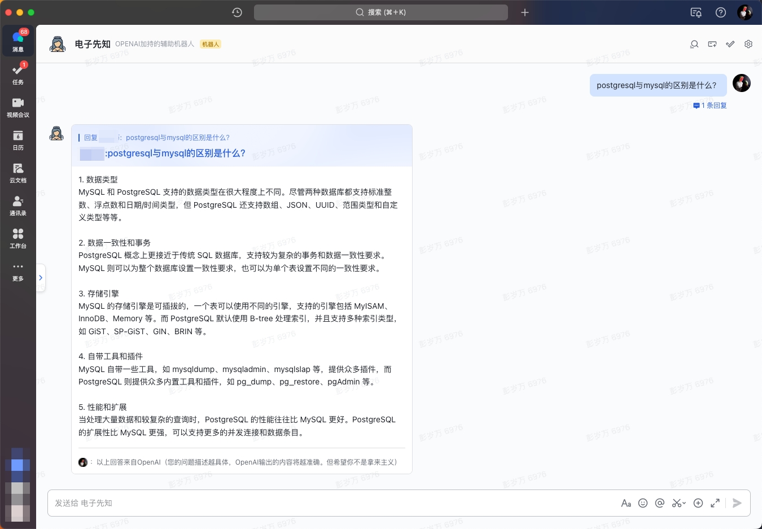The image size is (762, 529).
Task: Open the Calendar in sidebar
Action: tap(18, 139)
